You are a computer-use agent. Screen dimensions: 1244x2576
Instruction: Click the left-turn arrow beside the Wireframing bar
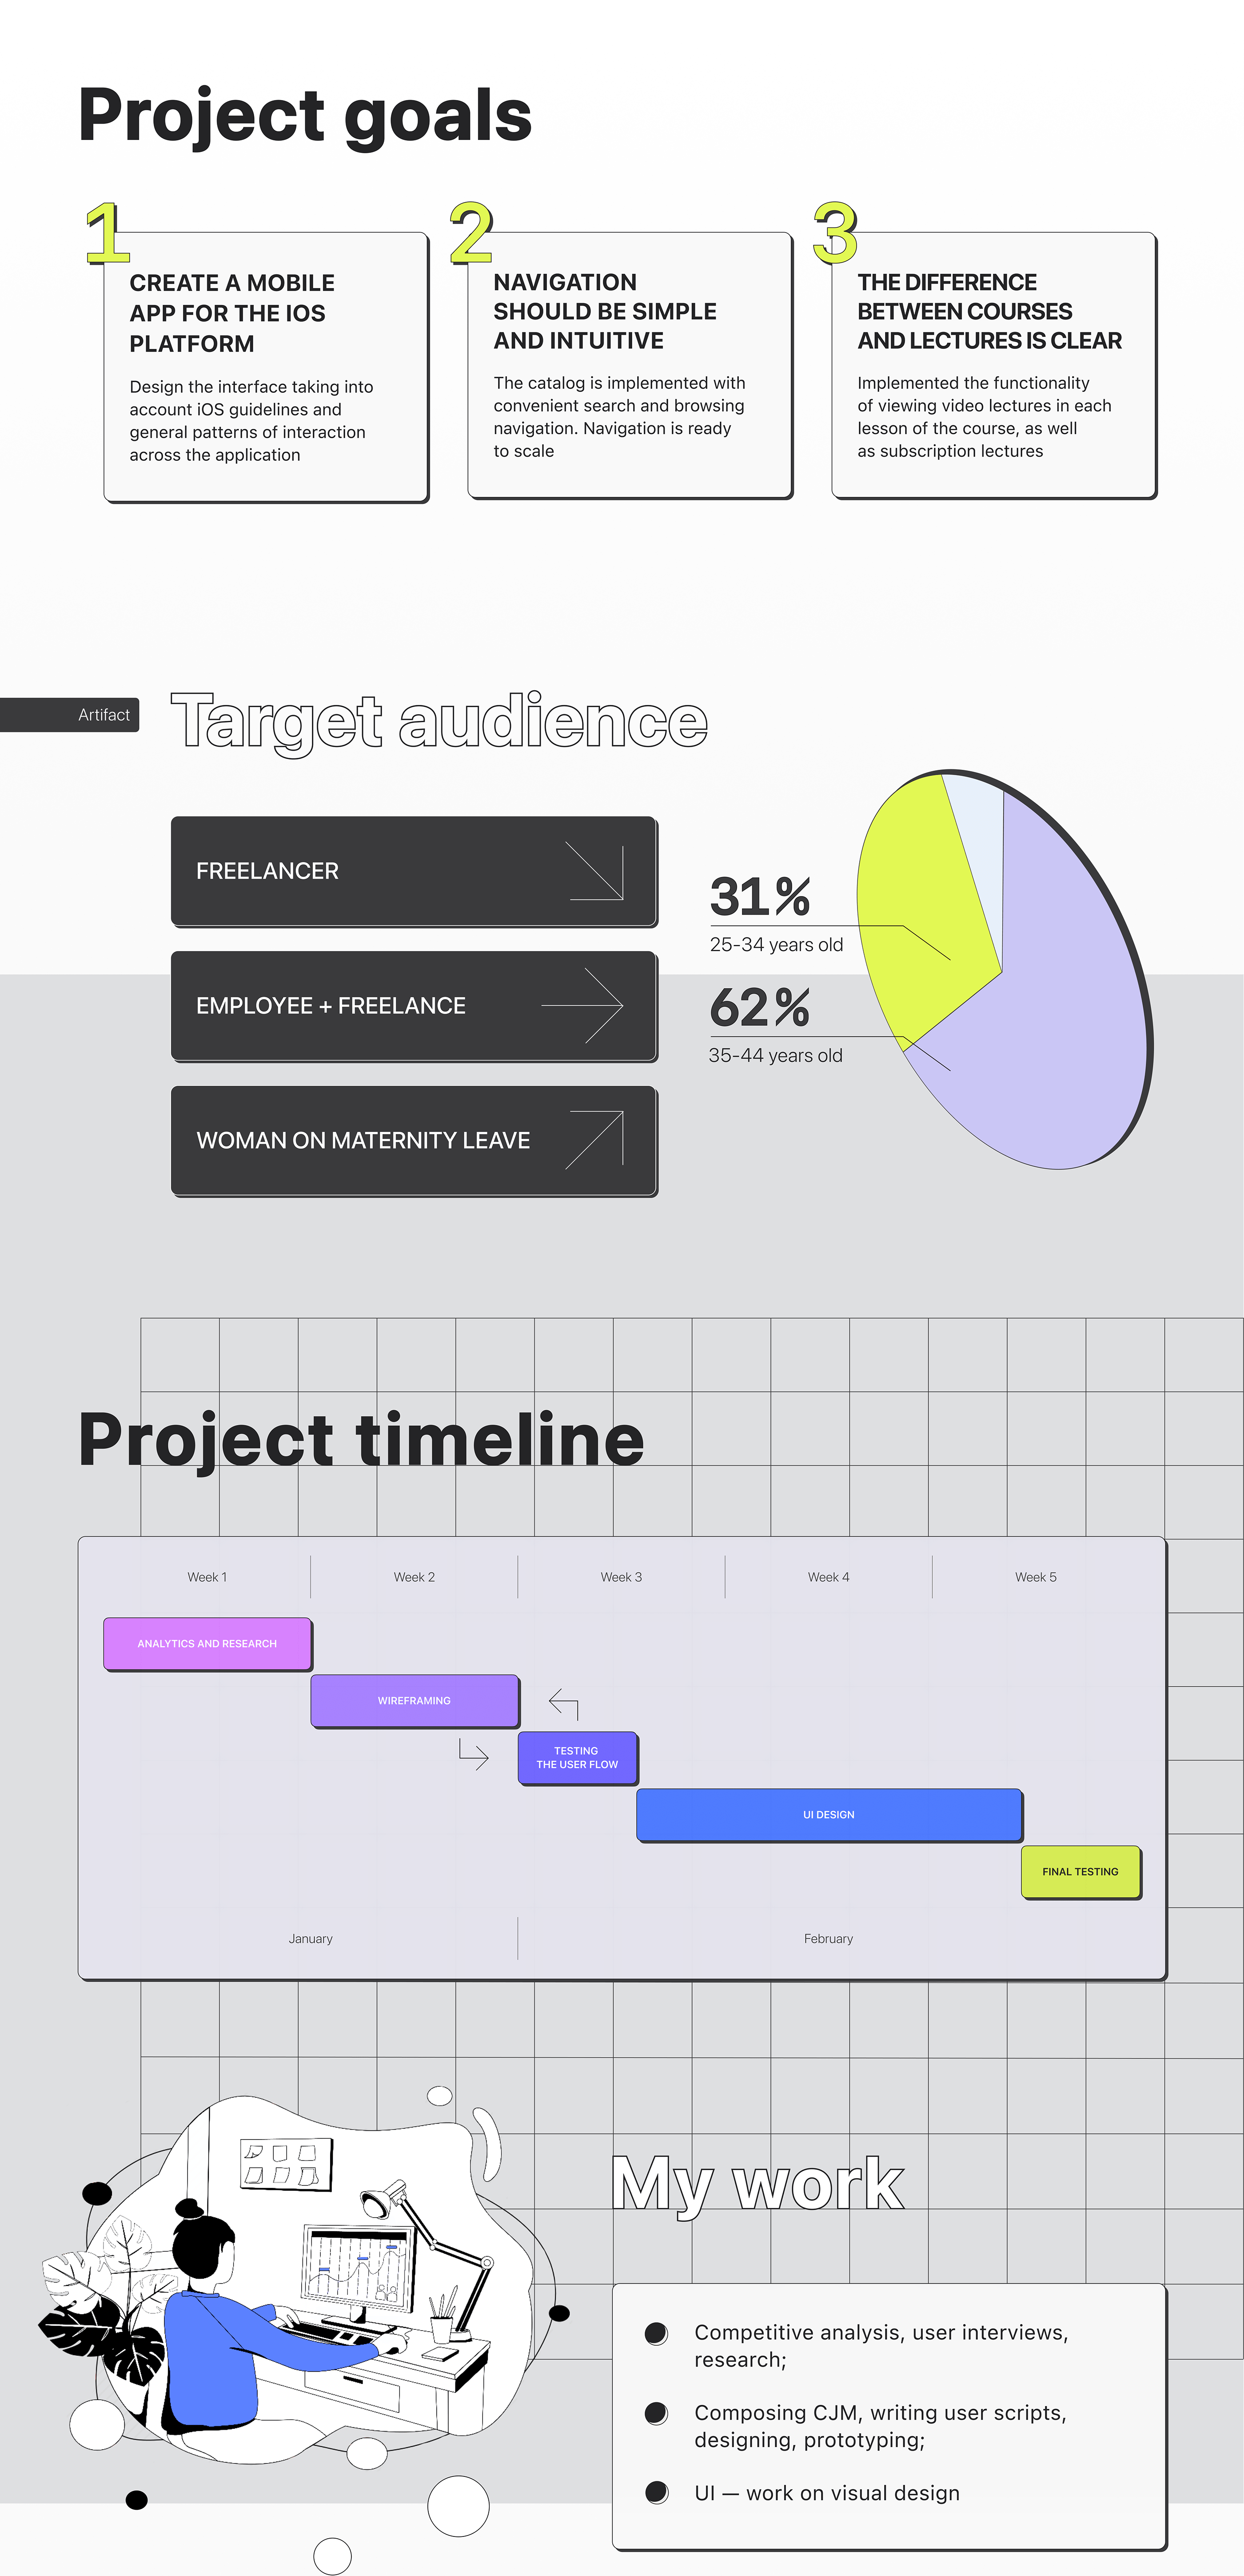coord(564,1703)
